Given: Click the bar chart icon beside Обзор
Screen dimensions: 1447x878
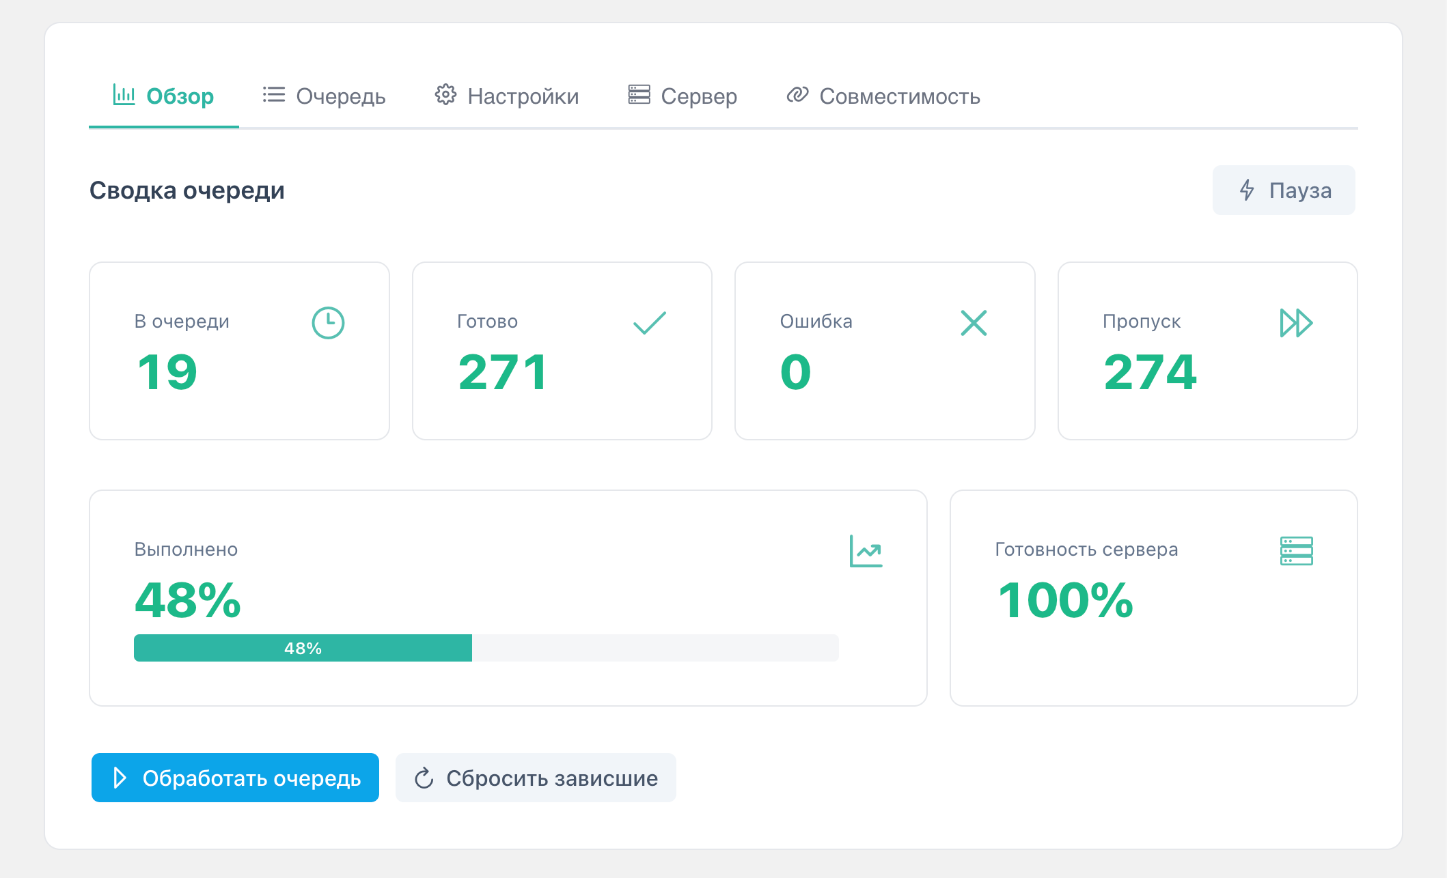Looking at the screenshot, I should 124,95.
